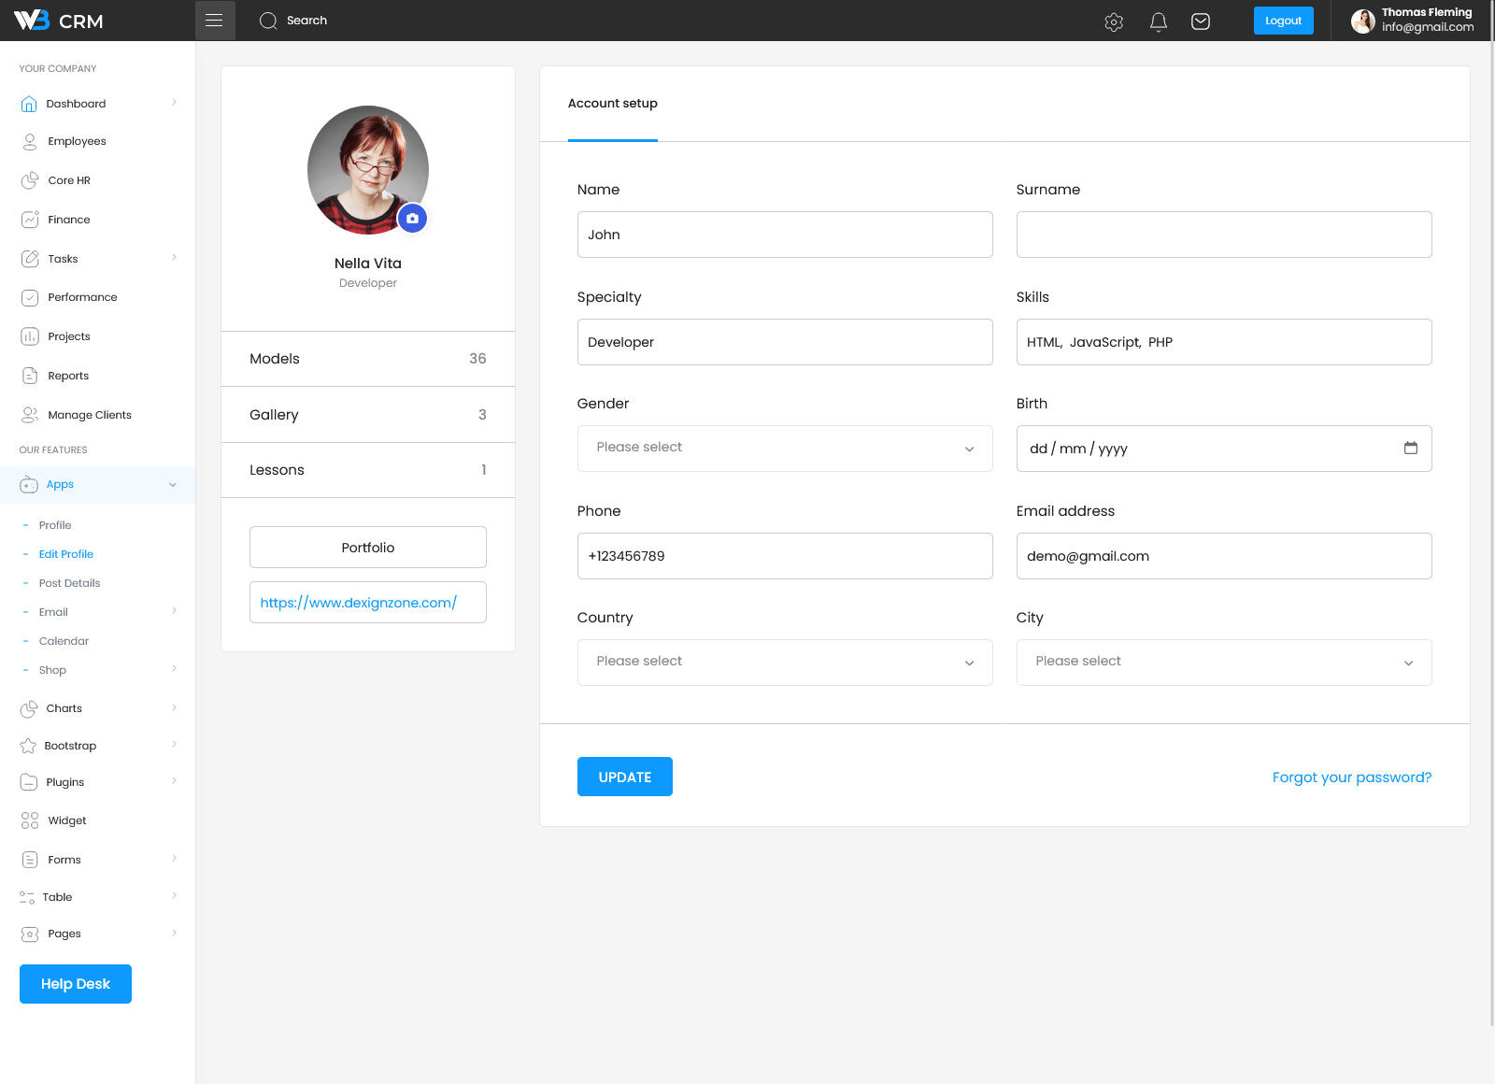Open the dexignzone.com link

pyautogui.click(x=359, y=603)
